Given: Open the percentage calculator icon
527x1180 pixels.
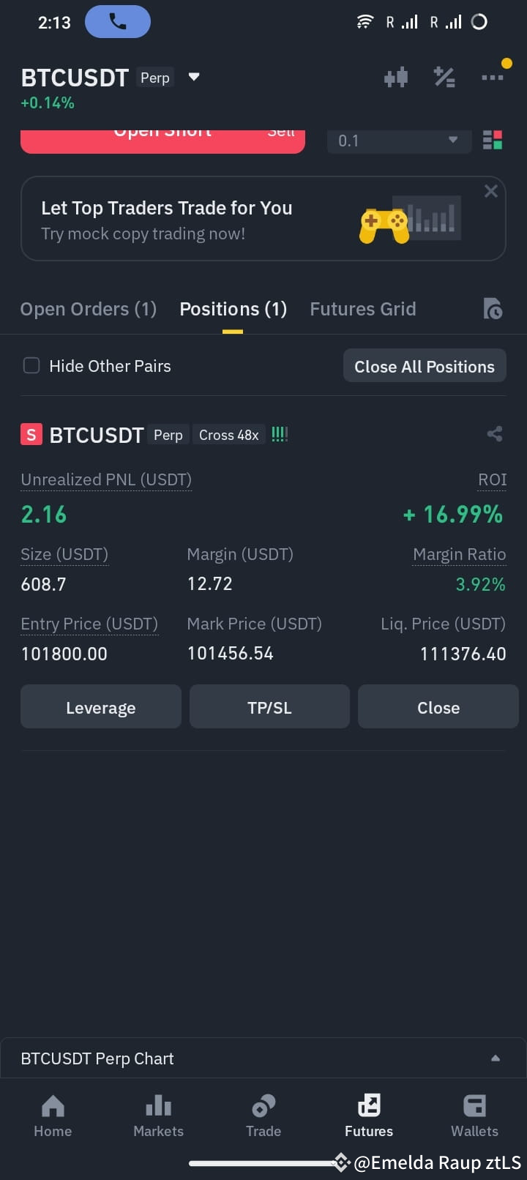Looking at the screenshot, I should pyautogui.click(x=444, y=77).
